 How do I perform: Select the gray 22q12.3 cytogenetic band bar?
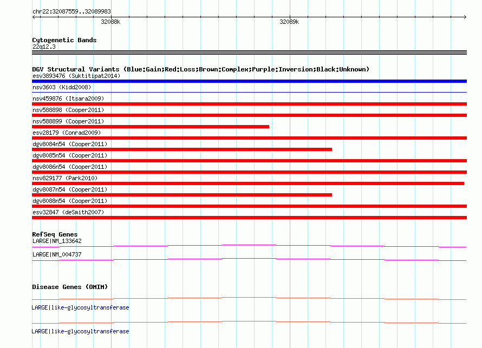(249, 52)
